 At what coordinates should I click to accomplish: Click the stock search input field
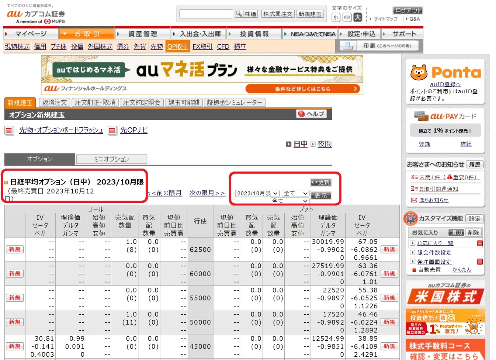coord(206,14)
